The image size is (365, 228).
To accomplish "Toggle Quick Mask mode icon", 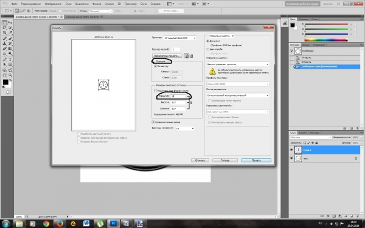I will pos(7,92).
